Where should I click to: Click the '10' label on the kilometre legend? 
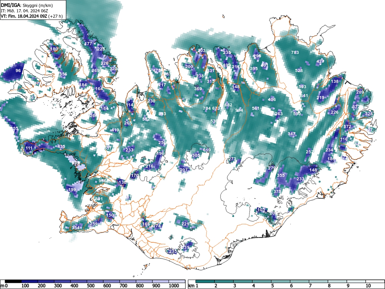pos(368,286)
